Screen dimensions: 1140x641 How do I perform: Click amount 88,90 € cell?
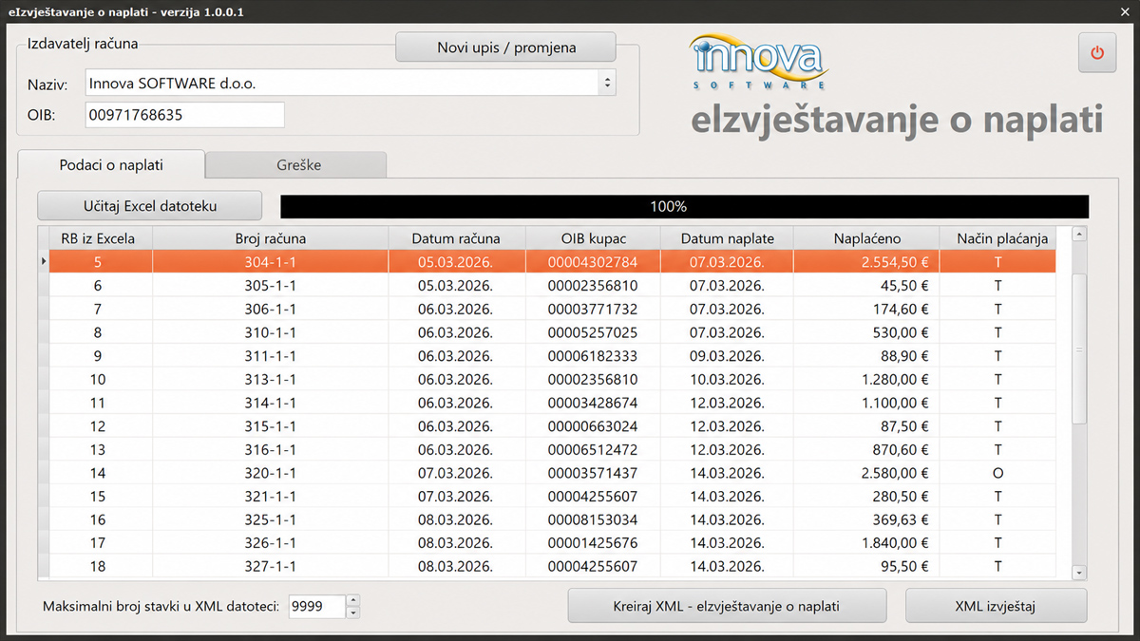coord(866,356)
